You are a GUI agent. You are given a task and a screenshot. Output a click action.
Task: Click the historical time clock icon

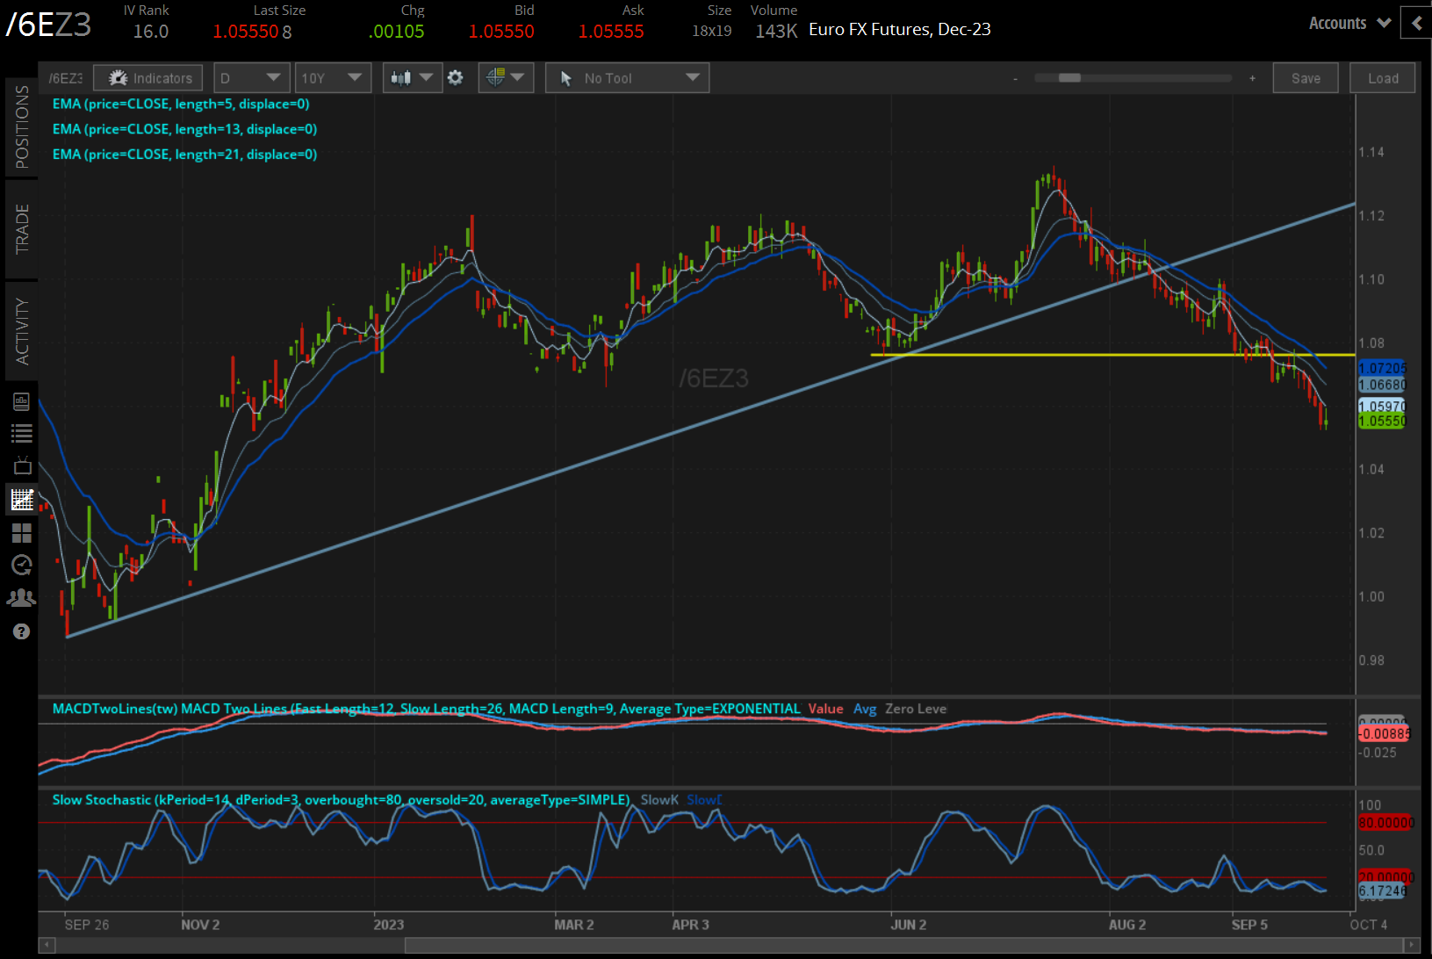point(22,565)
